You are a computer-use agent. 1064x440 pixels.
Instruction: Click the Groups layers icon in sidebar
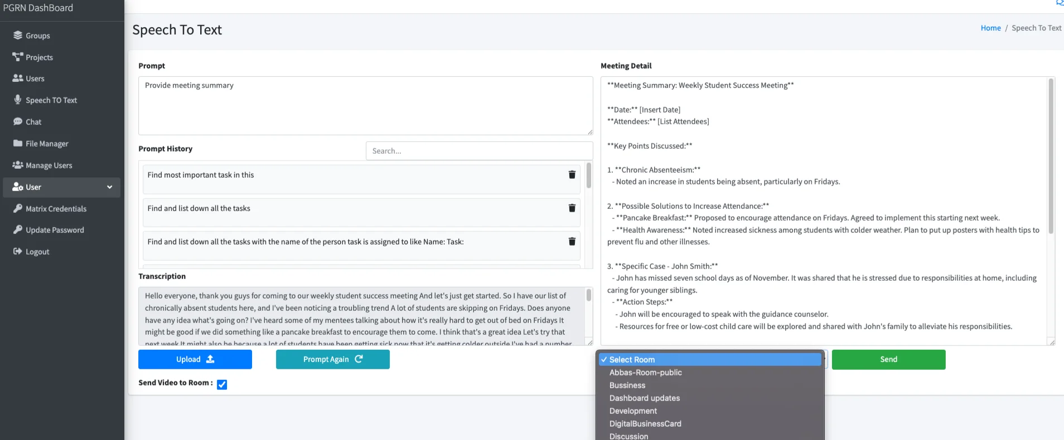pyautogui.click(x=18, y=35)
